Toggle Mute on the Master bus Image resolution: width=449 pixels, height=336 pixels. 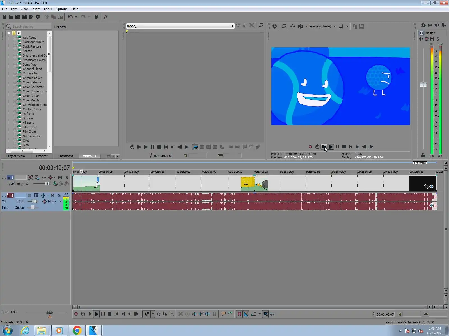(x=432, y=39)
